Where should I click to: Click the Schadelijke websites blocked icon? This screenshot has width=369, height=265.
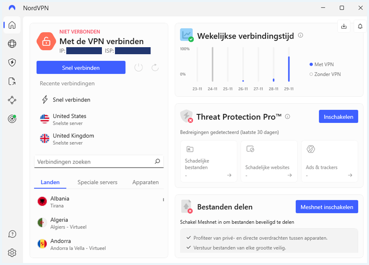coord(250,149)
